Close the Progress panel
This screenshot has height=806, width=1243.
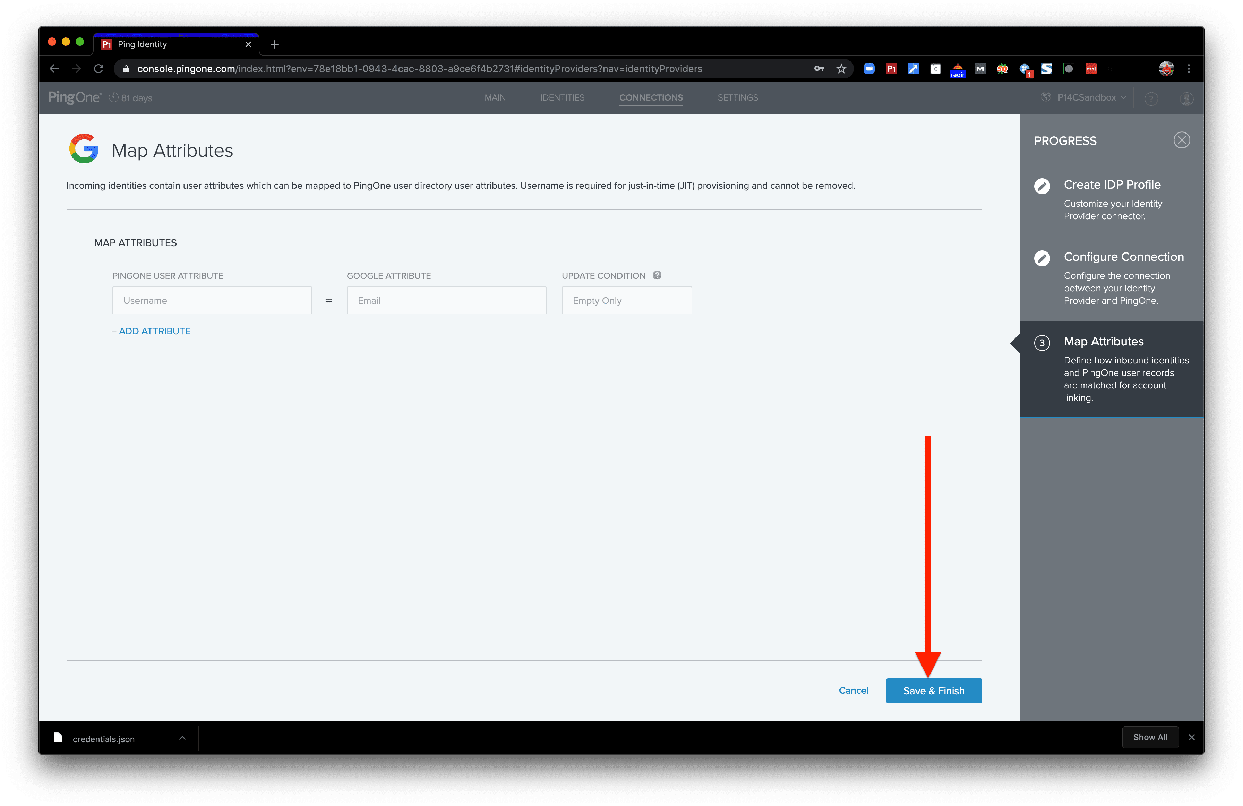coord(1181,140)
